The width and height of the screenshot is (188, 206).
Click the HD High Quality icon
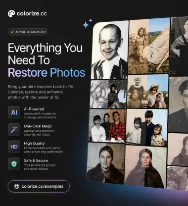coord(14,147)
